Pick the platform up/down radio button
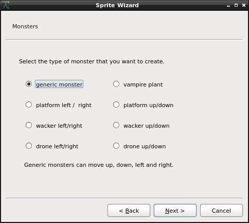This screenshot has width=249, height=223. (x=116, y=105)
